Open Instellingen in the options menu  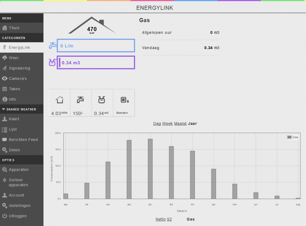click(x=20, y=206)
